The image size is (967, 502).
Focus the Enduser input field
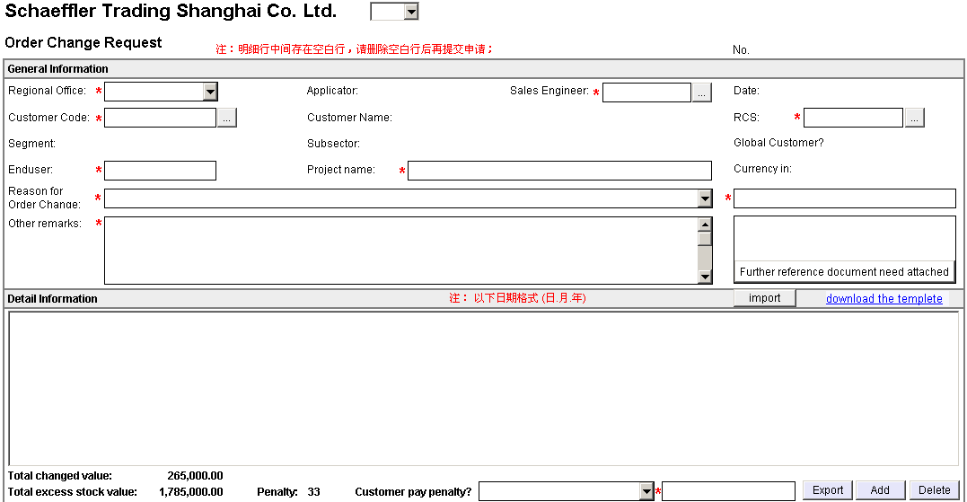160,171
